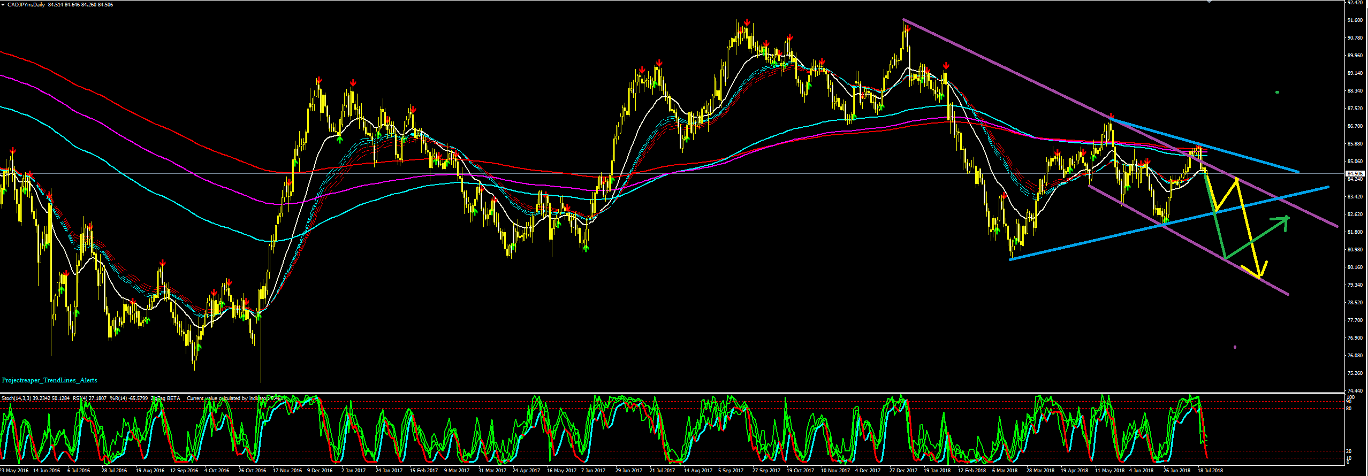Click the 2 Jan 2017 date label
Image resolution: width=1368 pixels, height=476 pixels.
pos(354,471)
